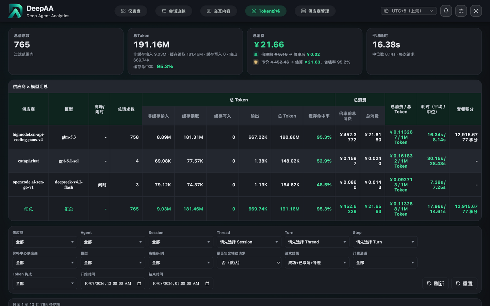The width and height of the screenshot is (490, 306).
Task: Open the 会话追踪 tab
Action: click(174, 11)
